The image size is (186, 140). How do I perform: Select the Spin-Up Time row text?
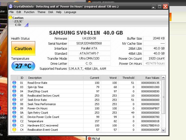coord(35,87)
